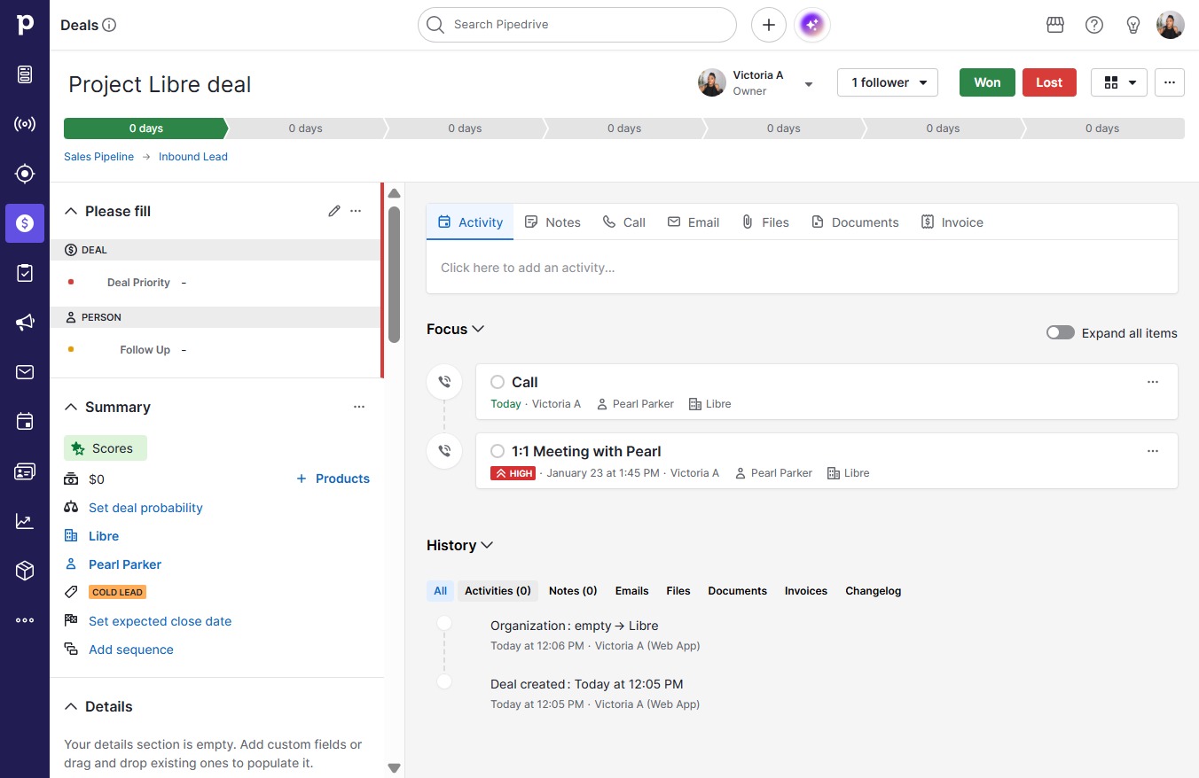This screenshot has width=1199, height=778.
Task: Select the first green pipeline stage
Action: point(145,128)
